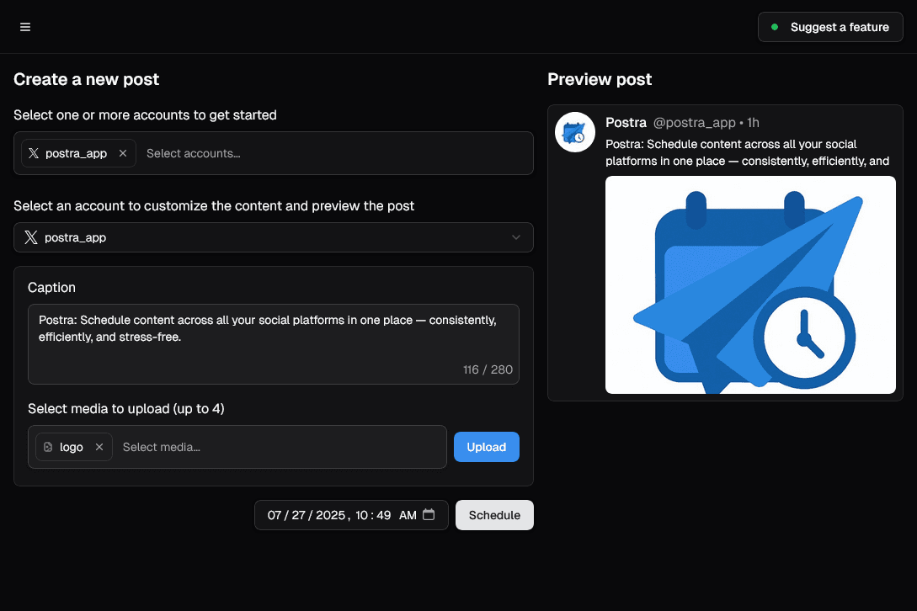Click the preview post caption text
The height and width of the screenshot is (611, 917).
748,152
